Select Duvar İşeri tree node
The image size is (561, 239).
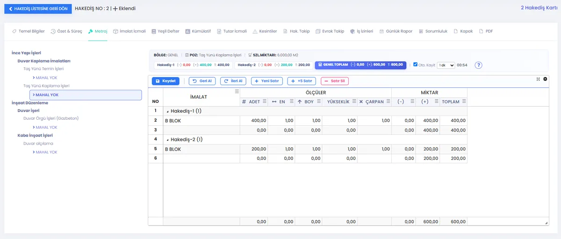pos(29,111)
